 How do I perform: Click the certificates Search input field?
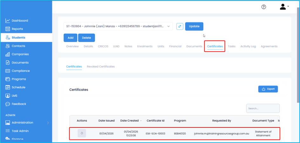[x=263, y=108]
